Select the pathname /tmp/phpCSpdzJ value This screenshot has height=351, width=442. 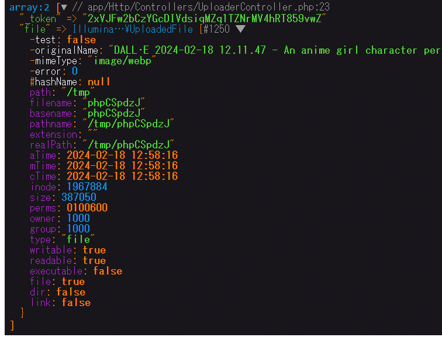coord(128,124)
